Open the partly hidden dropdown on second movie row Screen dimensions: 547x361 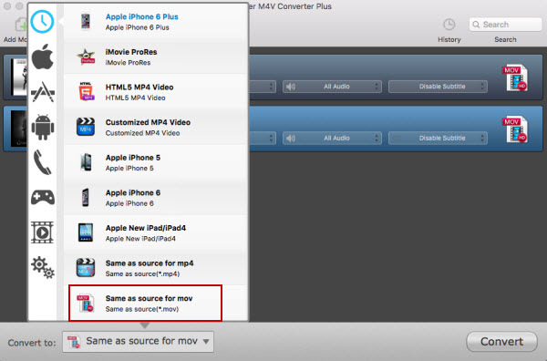(x=263, y=139)
